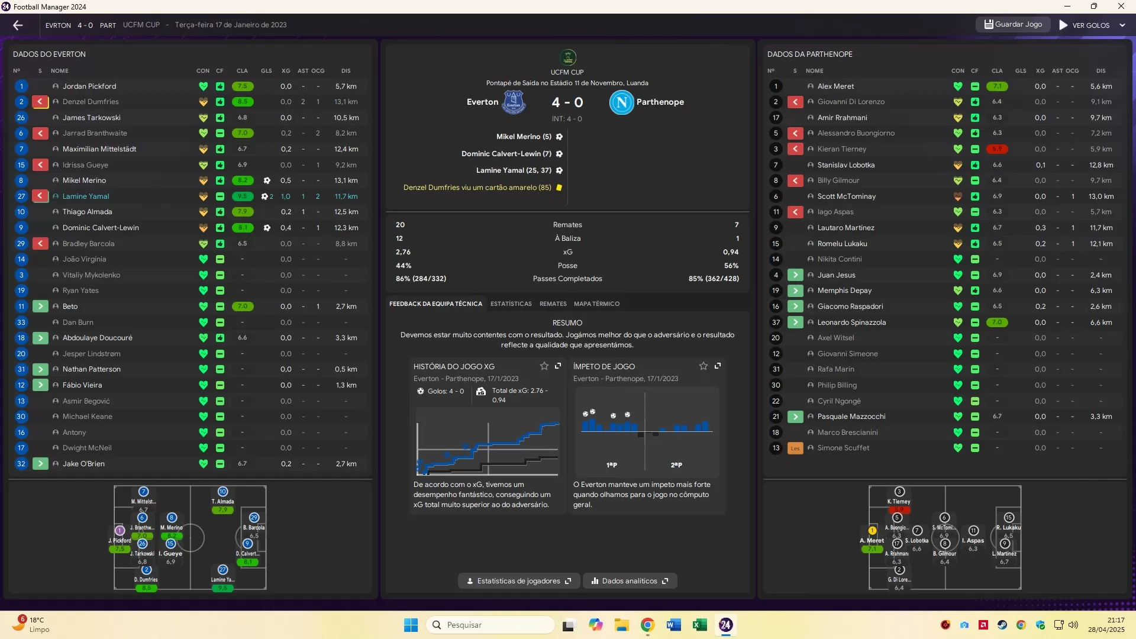Select A. Meret on Parthenope pitch
The width and height of the screenshot is (1136, 639).
point(872,540)
